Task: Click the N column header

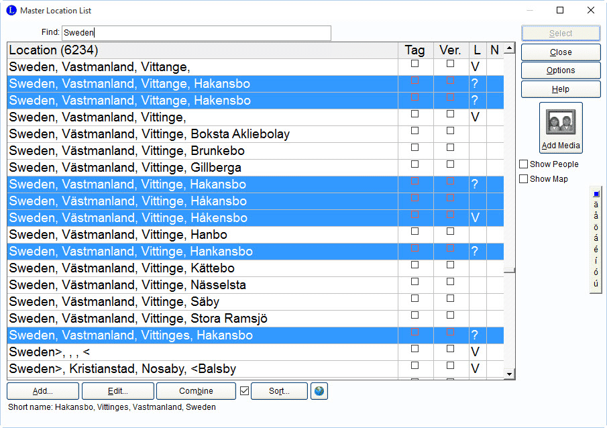Action: (x=495, y=50)
